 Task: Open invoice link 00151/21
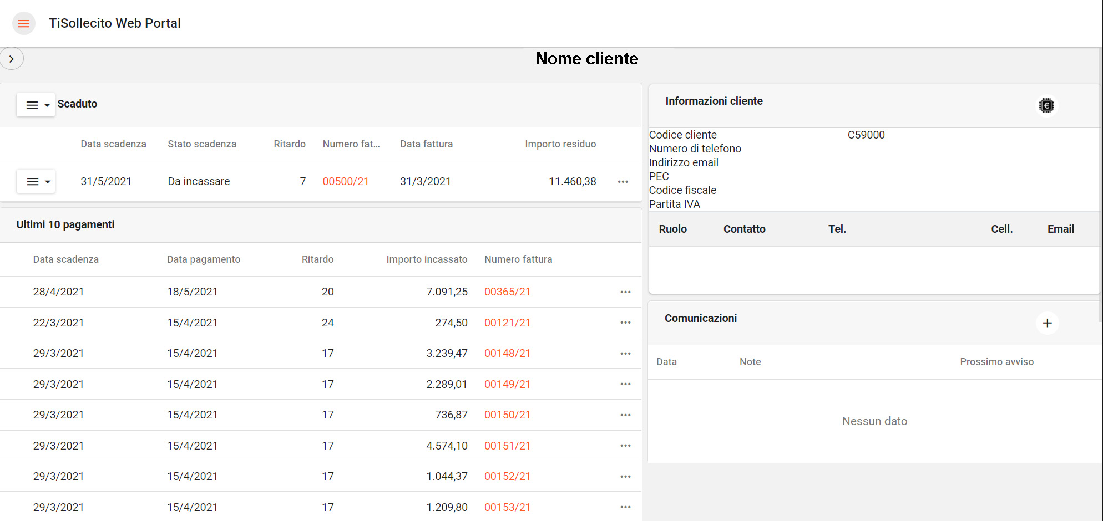tap(507, 446)
